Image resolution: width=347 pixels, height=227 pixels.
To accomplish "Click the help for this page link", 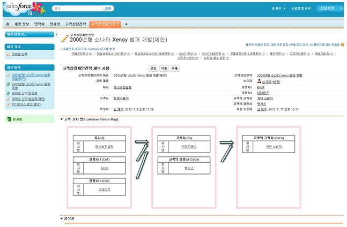I will coord(324,44).
